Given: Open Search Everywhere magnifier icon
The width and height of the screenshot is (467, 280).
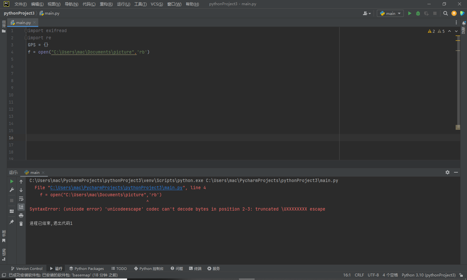Looking at the screenshot, I should 446,13.
